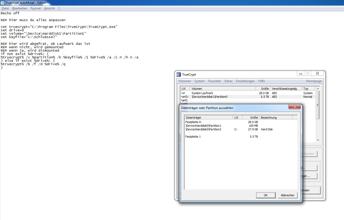Click the 5.5 TB size of Festplatte 1
The width and height of the screenshot is (344, 220).
pos(254,137)
